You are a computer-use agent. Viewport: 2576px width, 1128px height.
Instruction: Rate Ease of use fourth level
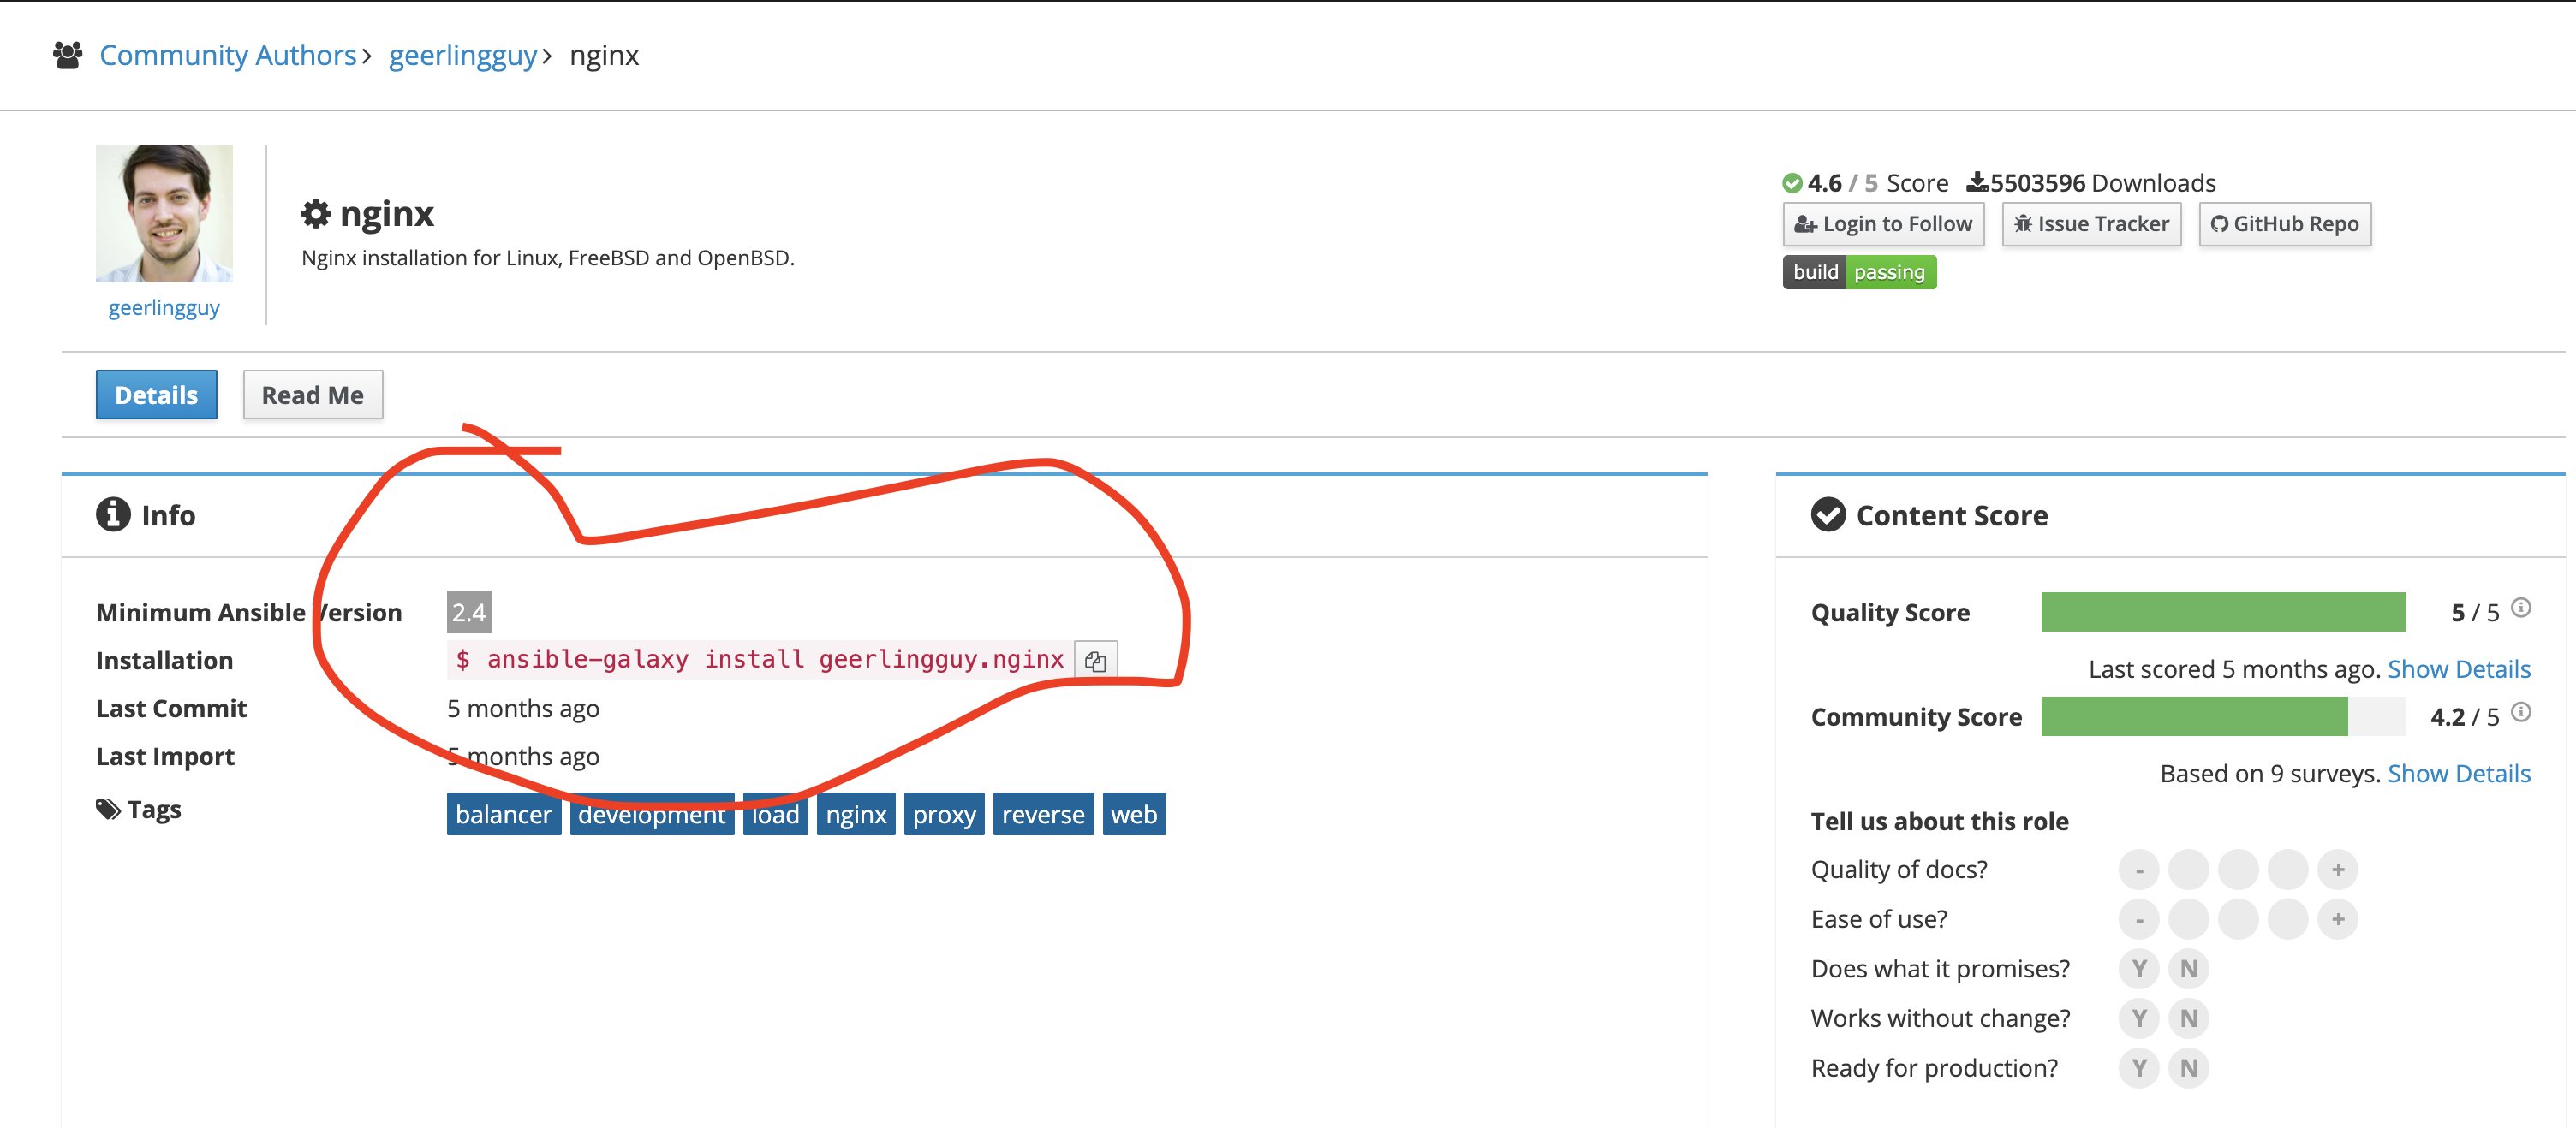[2288, 919]
